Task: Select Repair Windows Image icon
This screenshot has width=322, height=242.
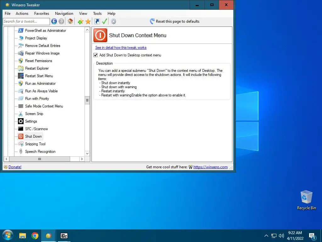Action: pyautogui.click(x=21, y=53)
